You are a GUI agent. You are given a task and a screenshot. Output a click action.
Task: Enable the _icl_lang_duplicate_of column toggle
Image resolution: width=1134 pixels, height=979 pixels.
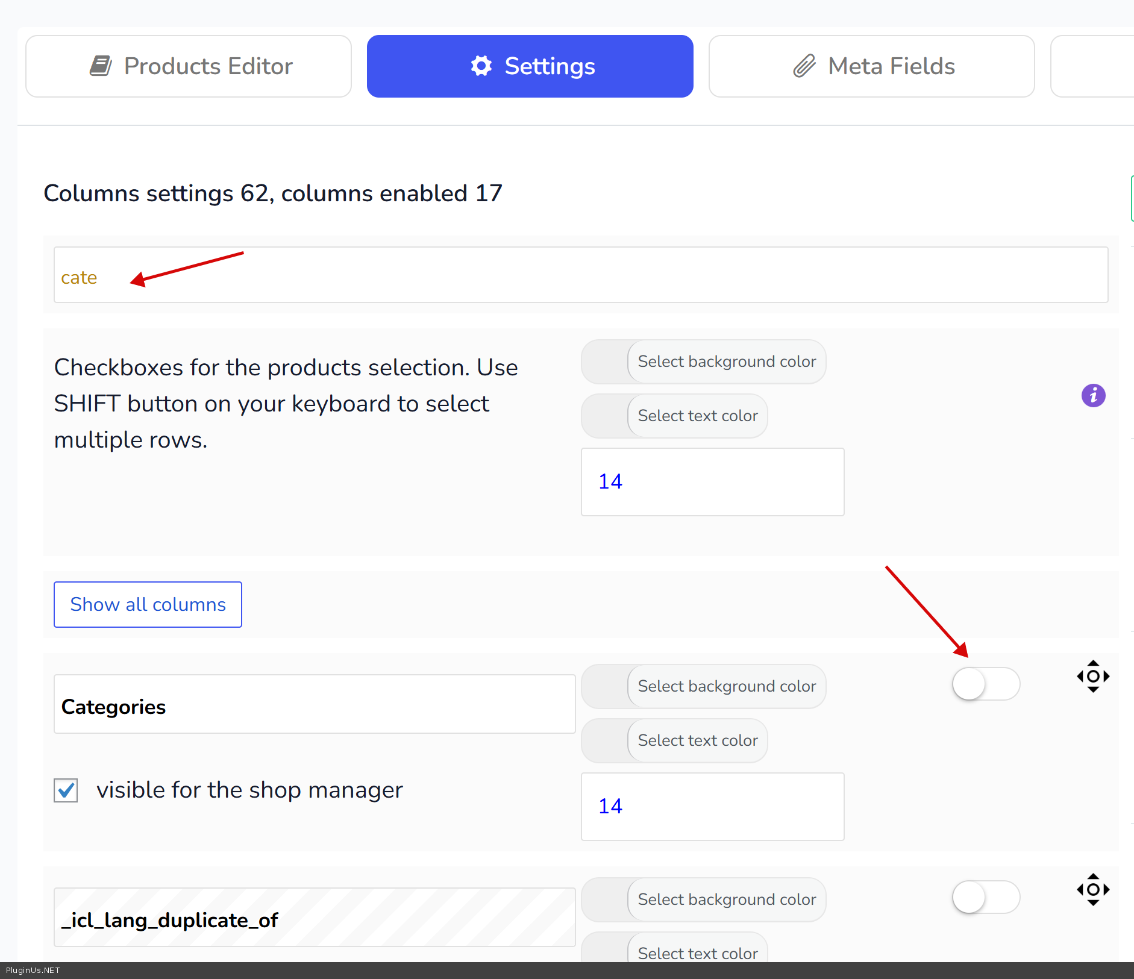tap(986, 898)
